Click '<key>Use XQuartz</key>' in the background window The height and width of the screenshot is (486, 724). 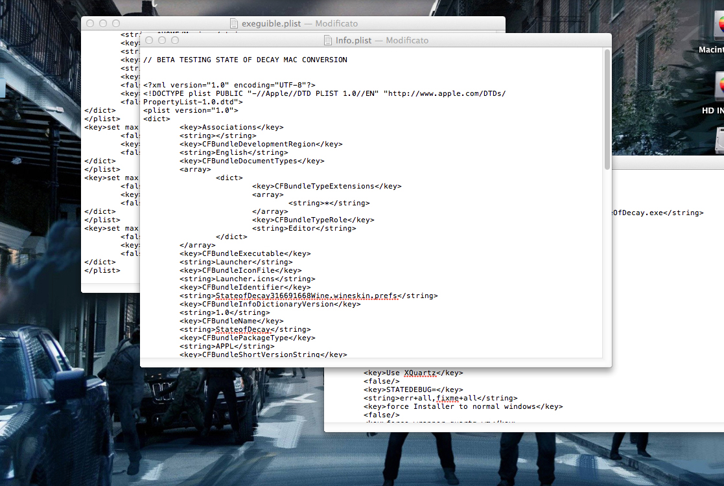pos(414,373)
